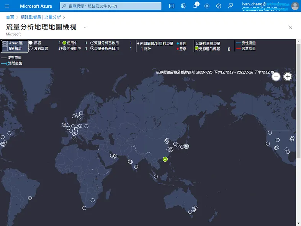
Task: Toggle 沒有流量 line legend
Action: (x=11, y=57)
